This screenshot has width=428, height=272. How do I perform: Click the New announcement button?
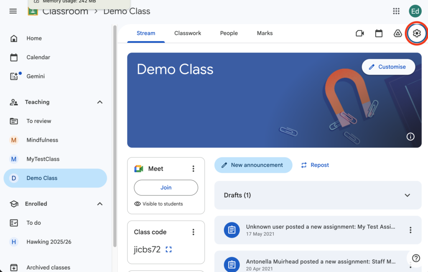(x=252, y=165)
